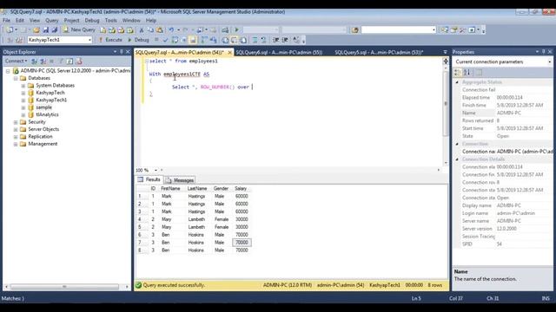Select the highlighted 70000 cell in row 7

[x=242, y=243]
